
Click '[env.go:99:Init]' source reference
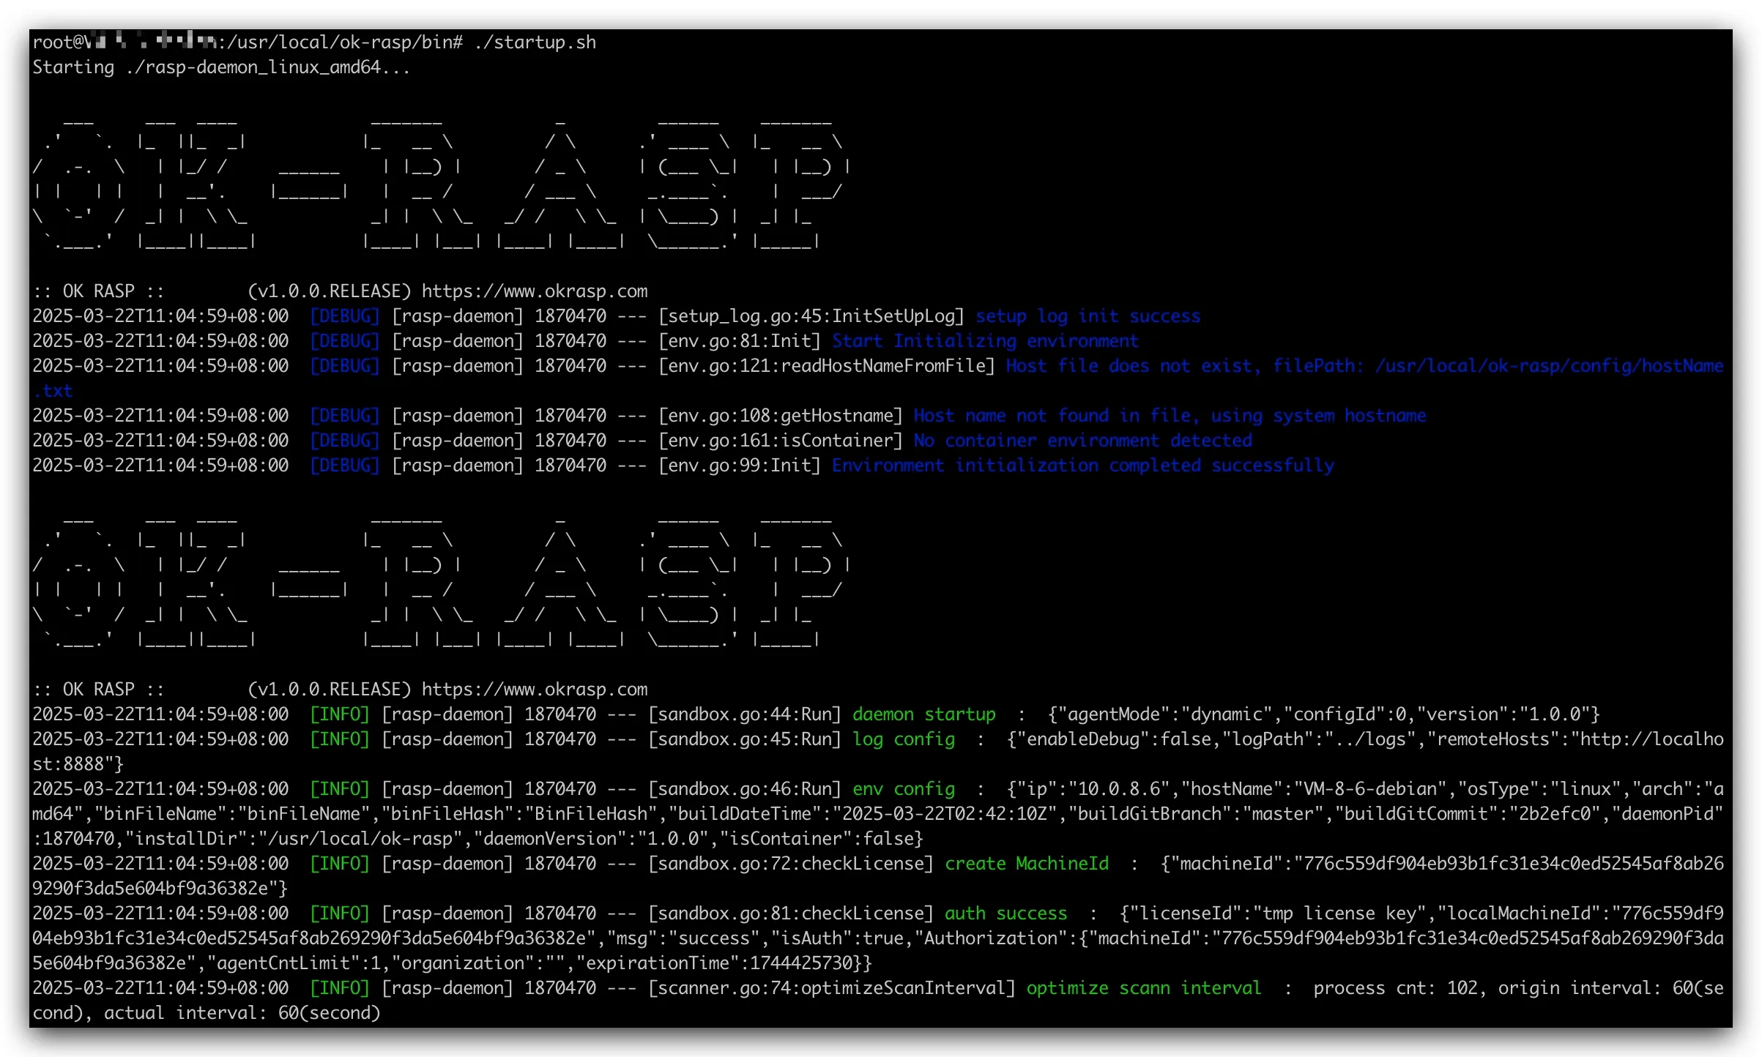pyautogui.click(x=740, y=466)
